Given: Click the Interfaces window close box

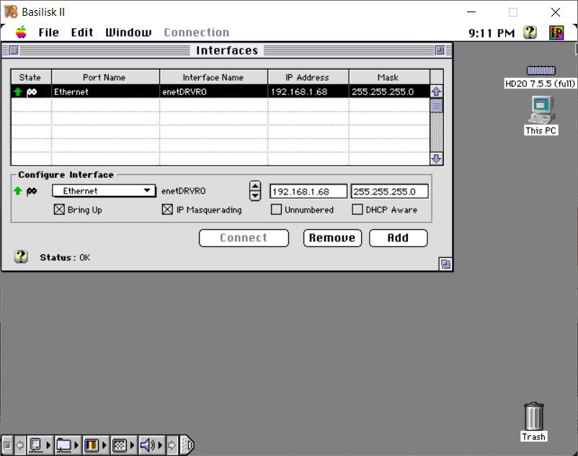Looking at the screenshot, I should click(x=14, y=50).
